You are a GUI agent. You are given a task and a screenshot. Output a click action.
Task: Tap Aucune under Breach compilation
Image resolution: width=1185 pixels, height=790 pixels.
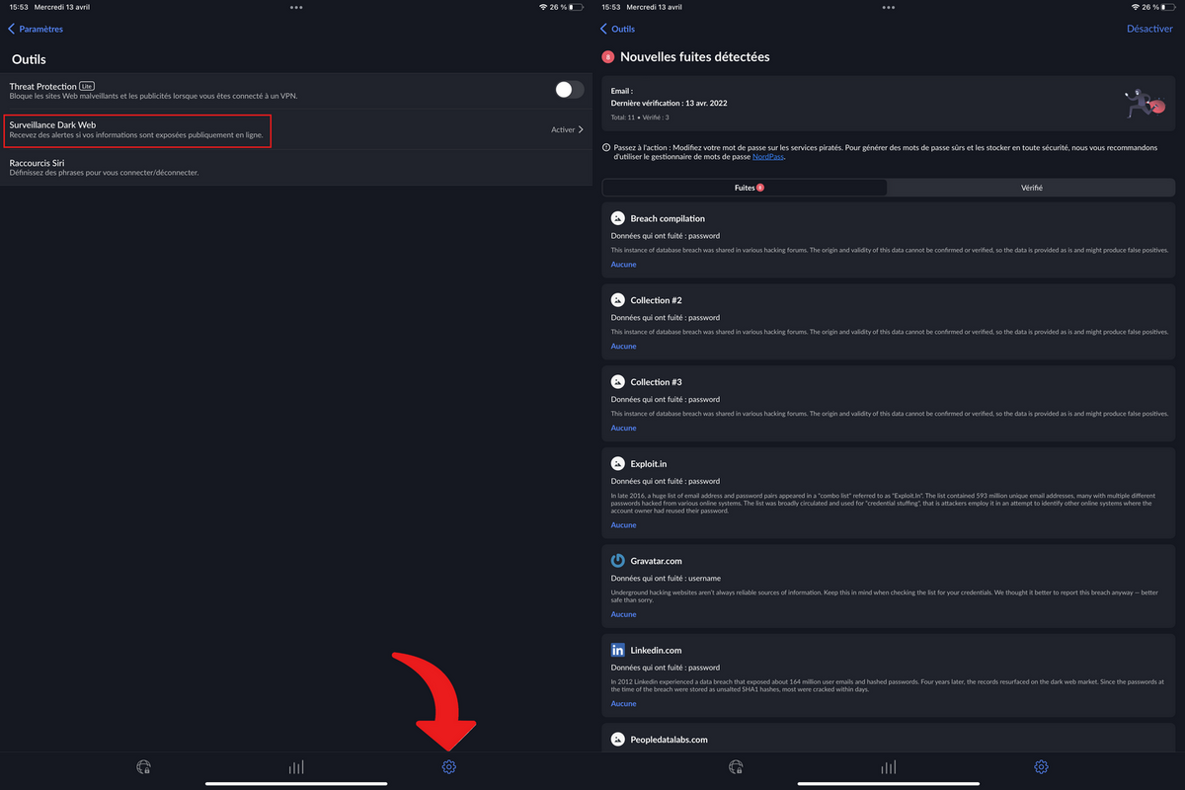click(623, 265)
